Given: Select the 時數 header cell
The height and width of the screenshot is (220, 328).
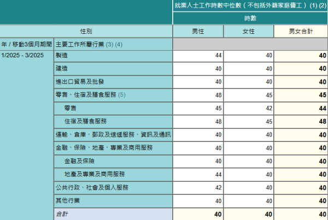Looking at the screenshot, I should click(x=250, y=19).
